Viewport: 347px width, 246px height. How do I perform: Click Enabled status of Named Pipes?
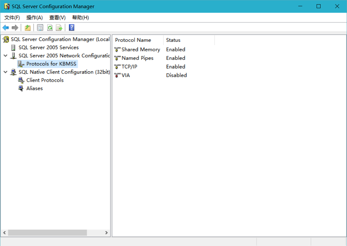pos(176,58)
